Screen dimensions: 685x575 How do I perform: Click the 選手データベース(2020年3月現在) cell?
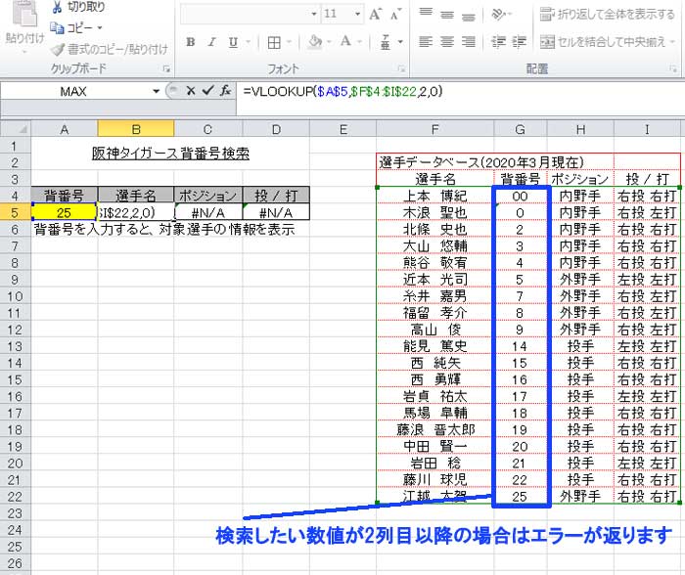[x=481, y=162]
